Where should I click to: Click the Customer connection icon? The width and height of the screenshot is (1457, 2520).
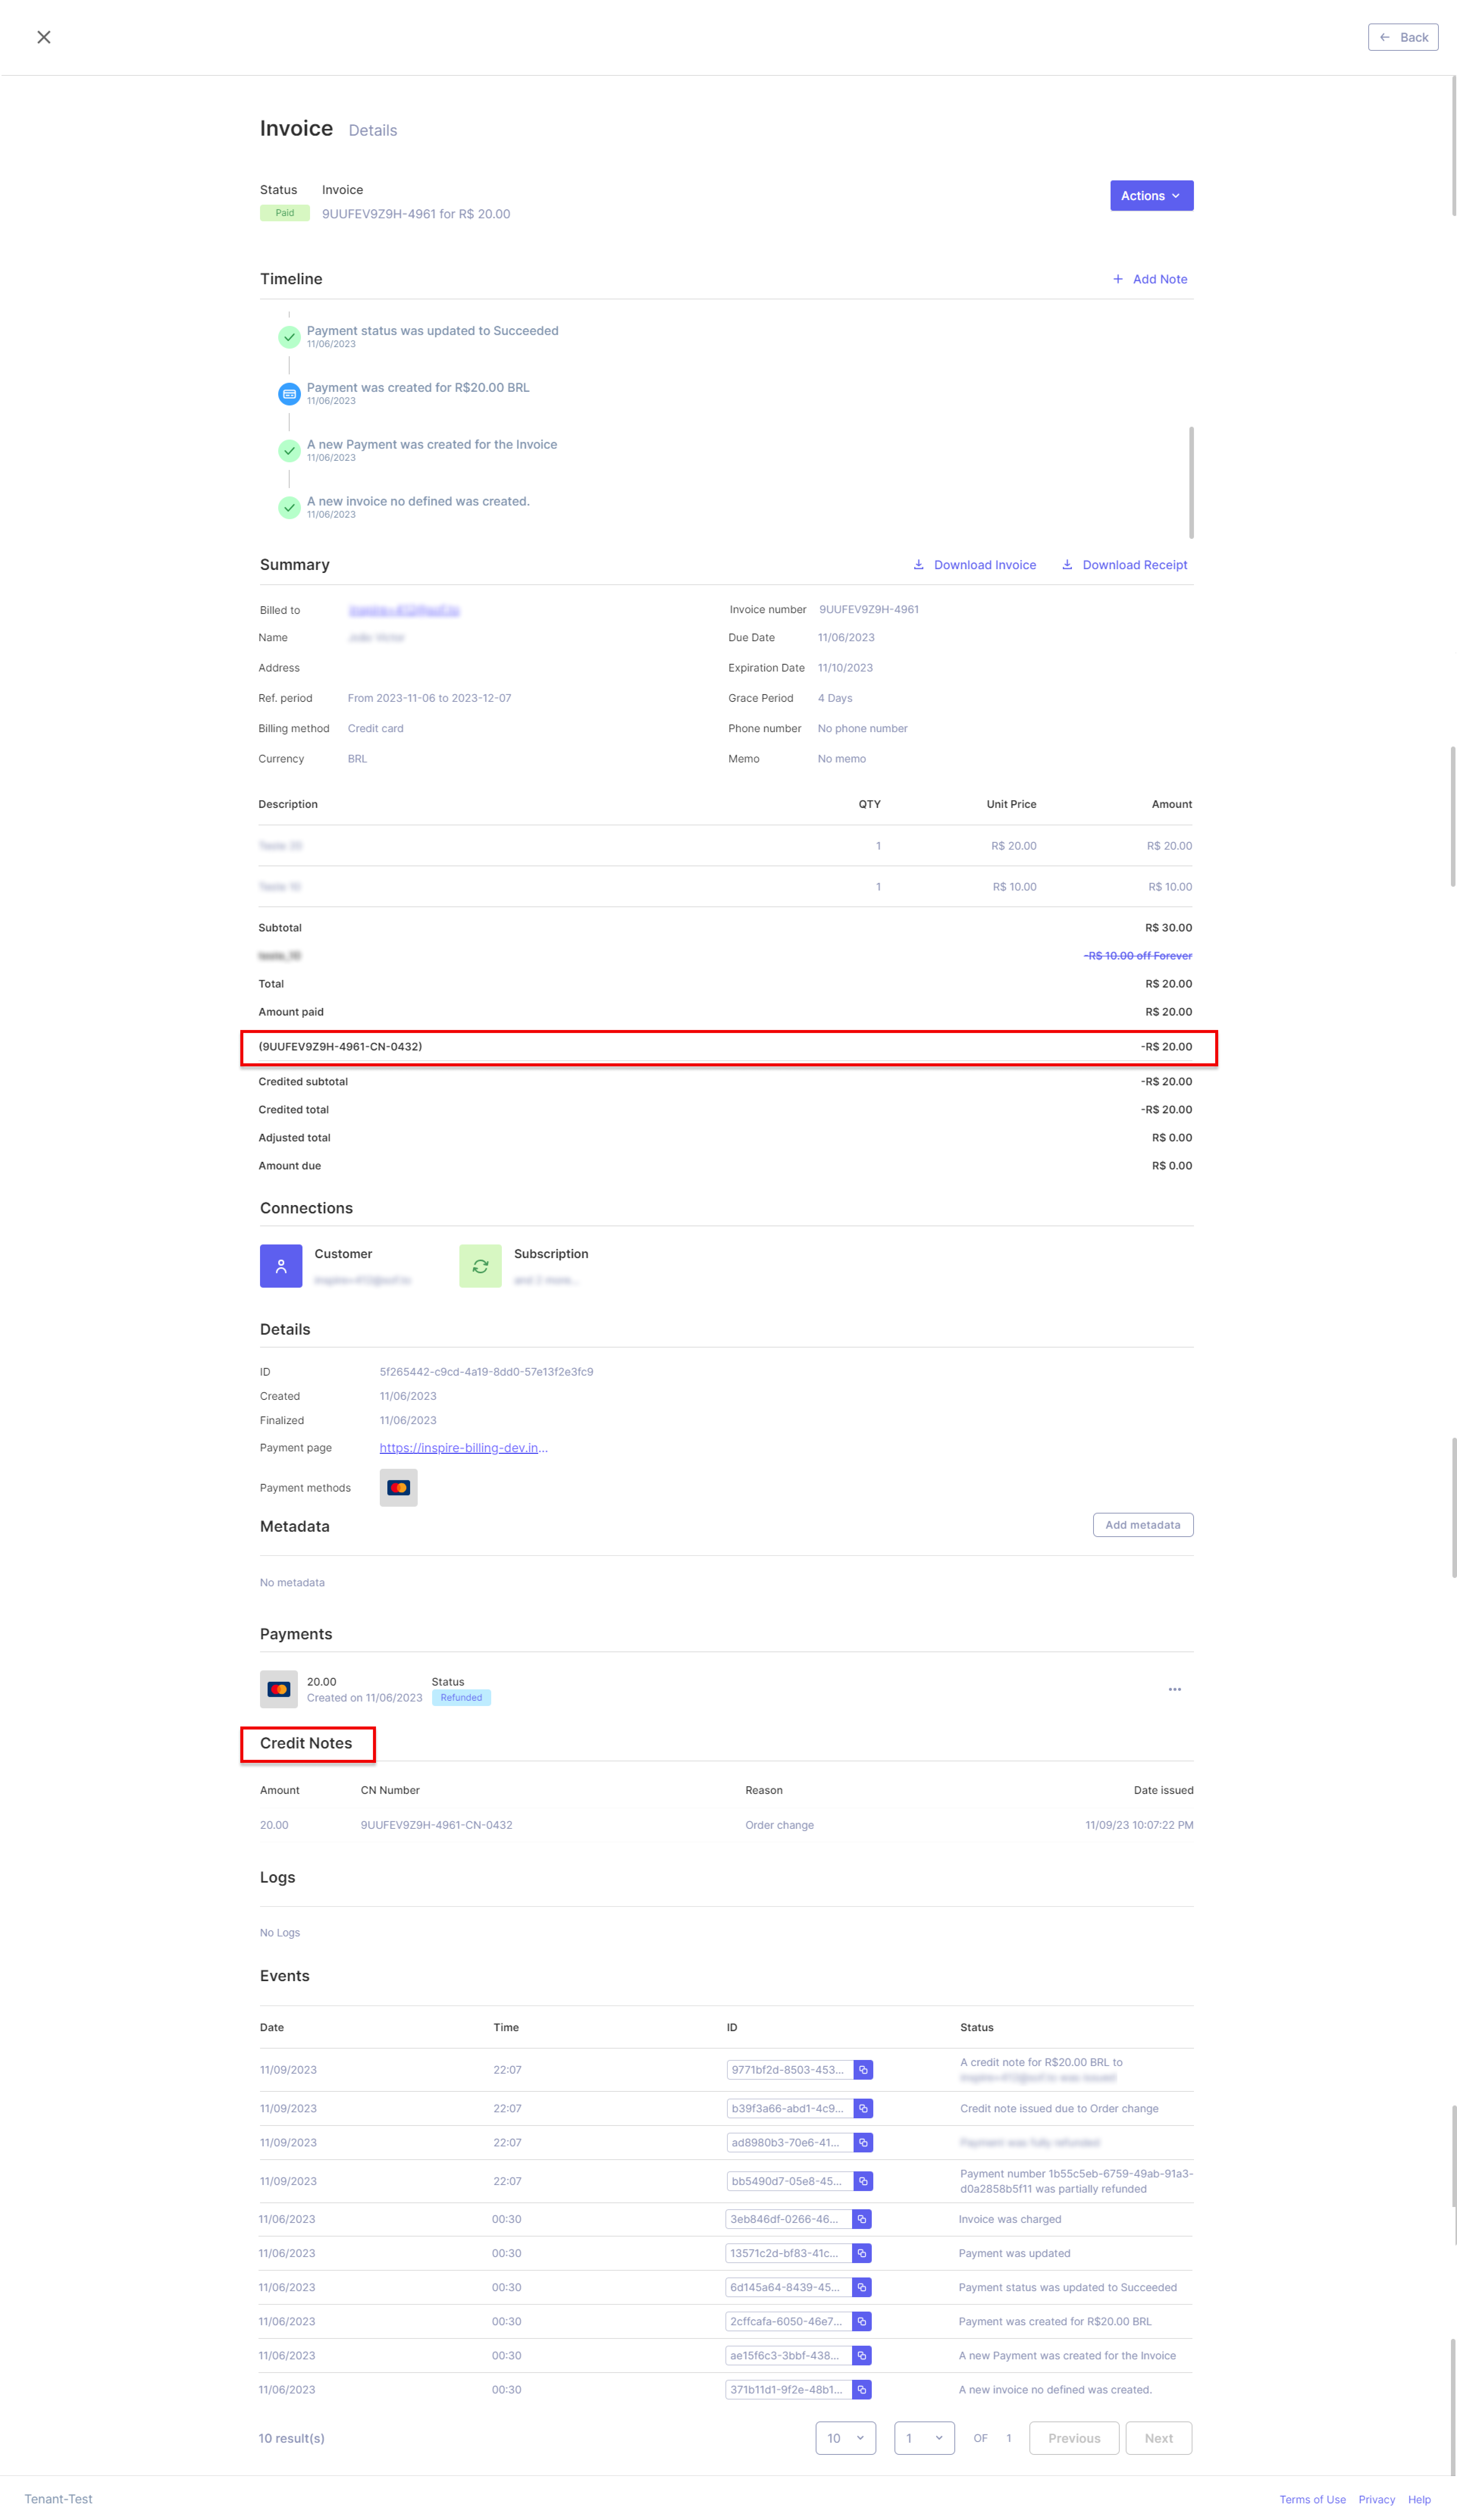pyautogui.click(x=281, y=1266)
